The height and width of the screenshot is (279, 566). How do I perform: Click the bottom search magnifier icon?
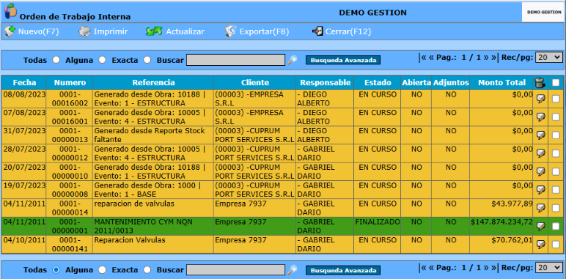tap(293, 269)
